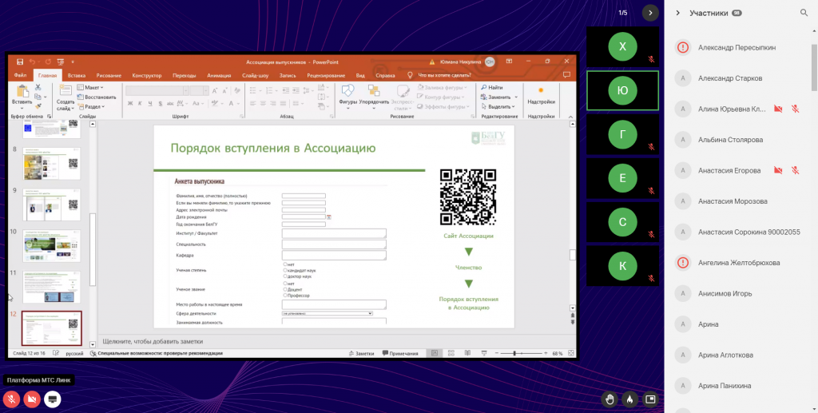Image resolution: width=818 pixels, height=413 pixels.
Task: Click the Save icon in PowerPoint title bar
Action: 20,62
